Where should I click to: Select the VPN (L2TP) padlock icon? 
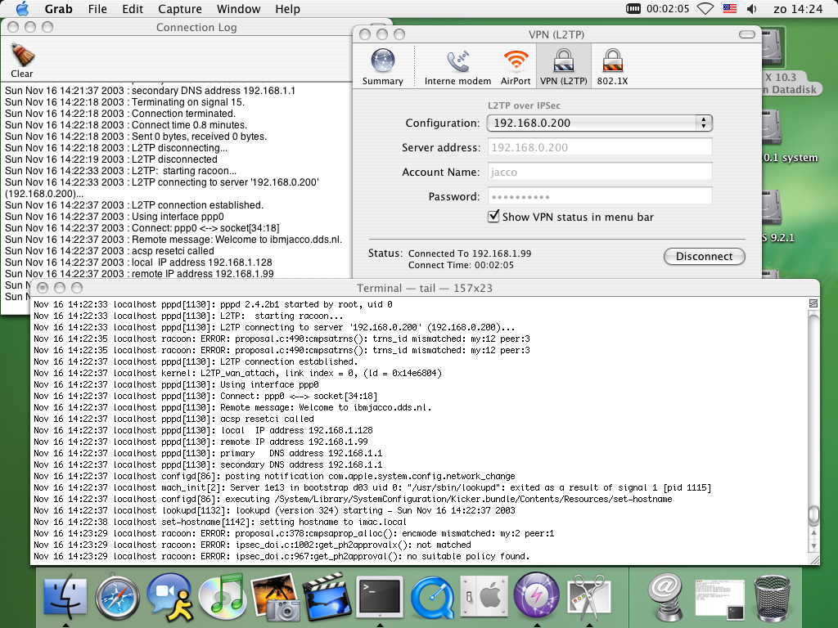click(564, 66)
